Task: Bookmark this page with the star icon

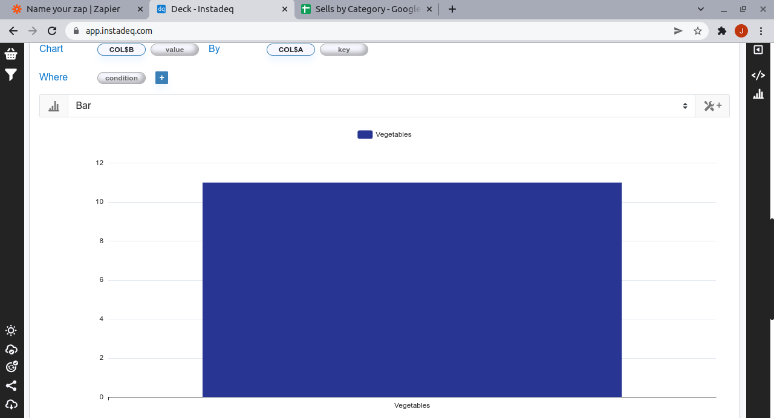Action: click(698, 31)
